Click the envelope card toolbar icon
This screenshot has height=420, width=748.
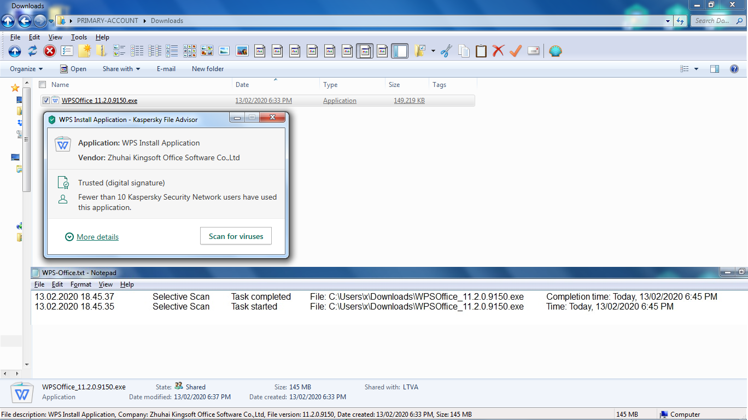point(534,51)
